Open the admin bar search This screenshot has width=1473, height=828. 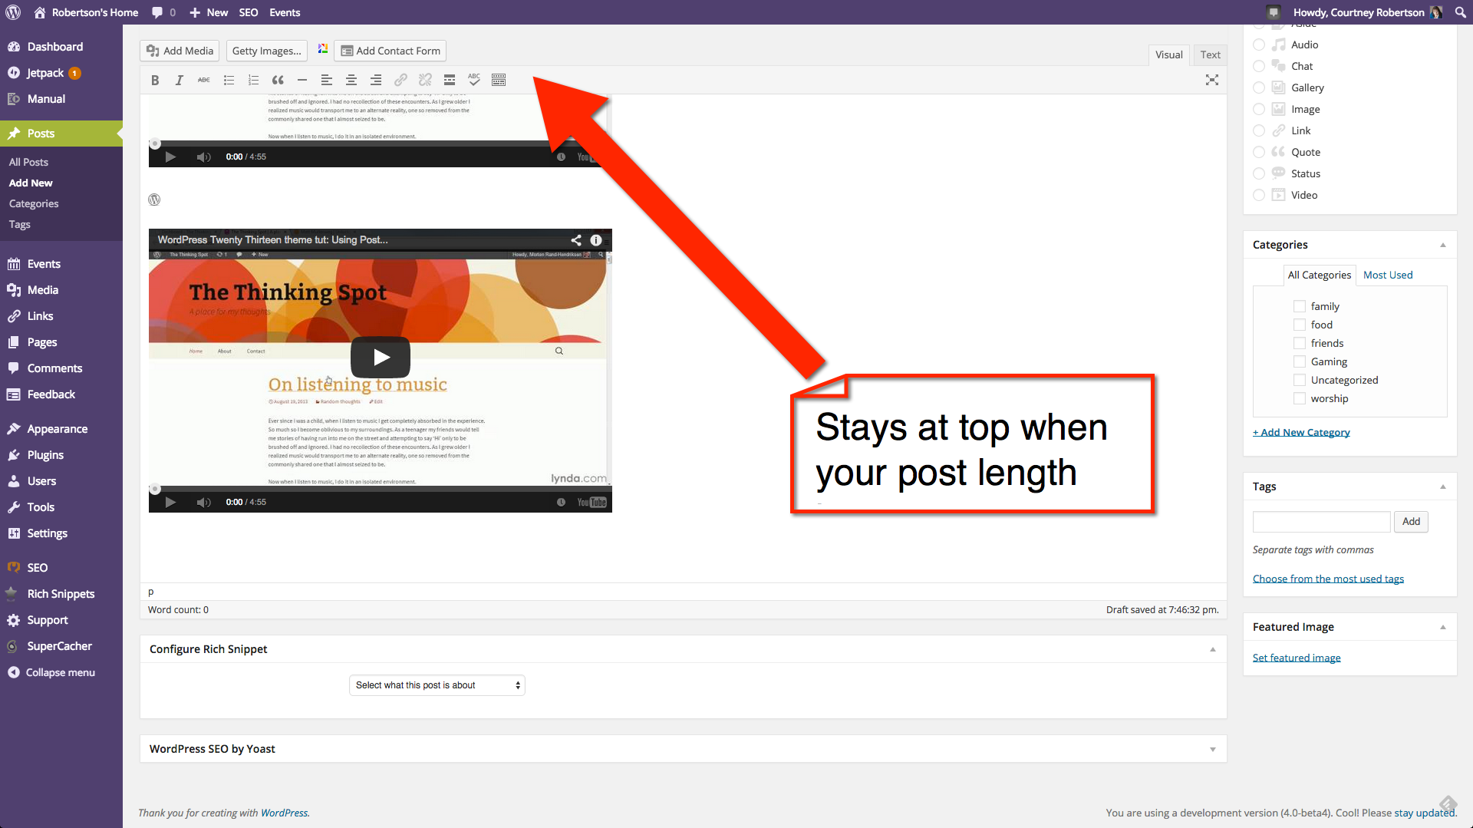1460,12
